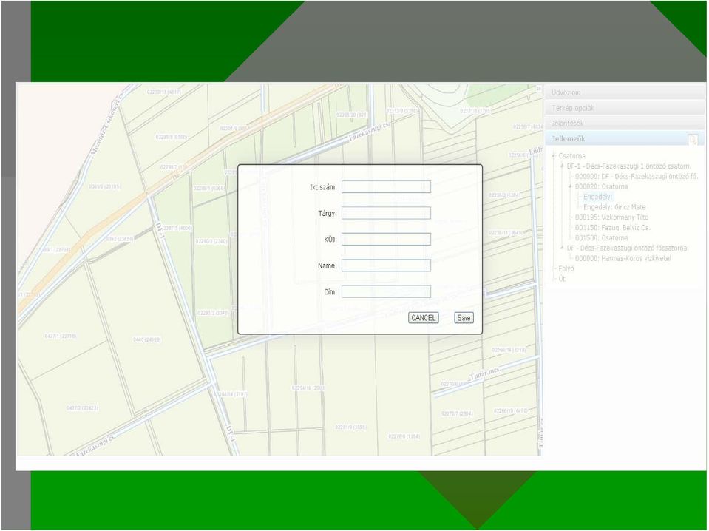
Task: Click DF - Décs-Fazekaszugi öntöző főcsatorna label
Action: click(x=627, y=248)
